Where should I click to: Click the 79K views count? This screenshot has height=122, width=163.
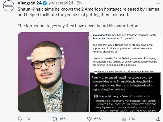(x=132, y=119)
